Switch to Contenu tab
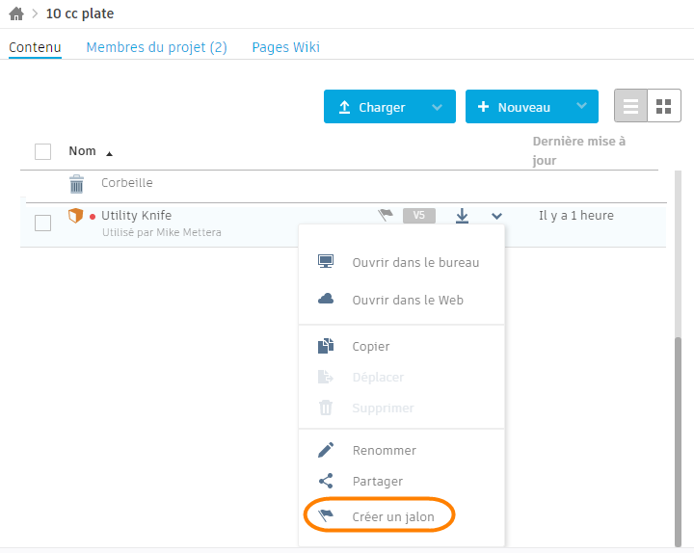This screenshot has width=694, height=553. (x=35, y=47)
